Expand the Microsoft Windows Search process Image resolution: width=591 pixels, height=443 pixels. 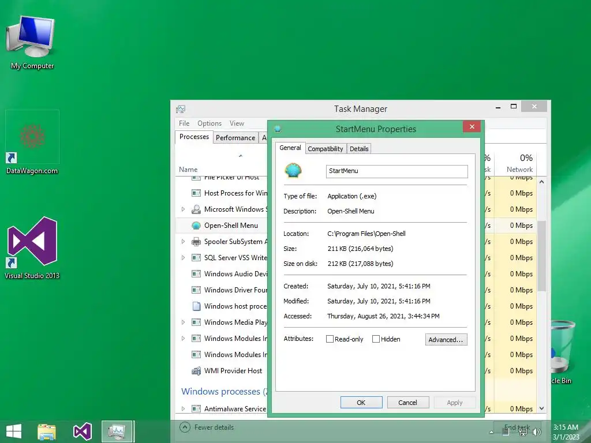(x=183, y=209)
